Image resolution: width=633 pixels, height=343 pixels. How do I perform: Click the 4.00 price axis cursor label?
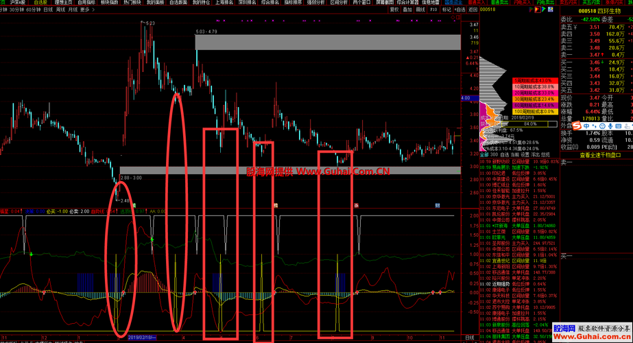pyautogui.click(x=470, y=98)
